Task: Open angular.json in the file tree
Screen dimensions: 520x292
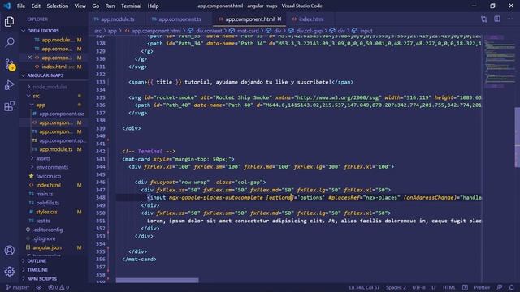Action: click(x=47, y=247)
